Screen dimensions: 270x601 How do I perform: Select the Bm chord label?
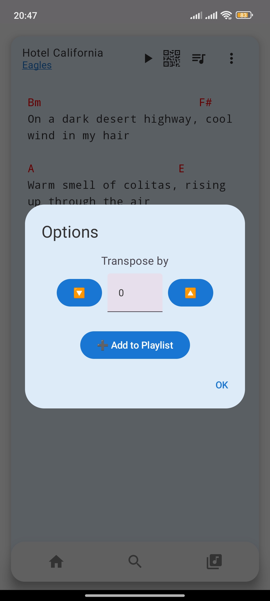click(34, 102)
